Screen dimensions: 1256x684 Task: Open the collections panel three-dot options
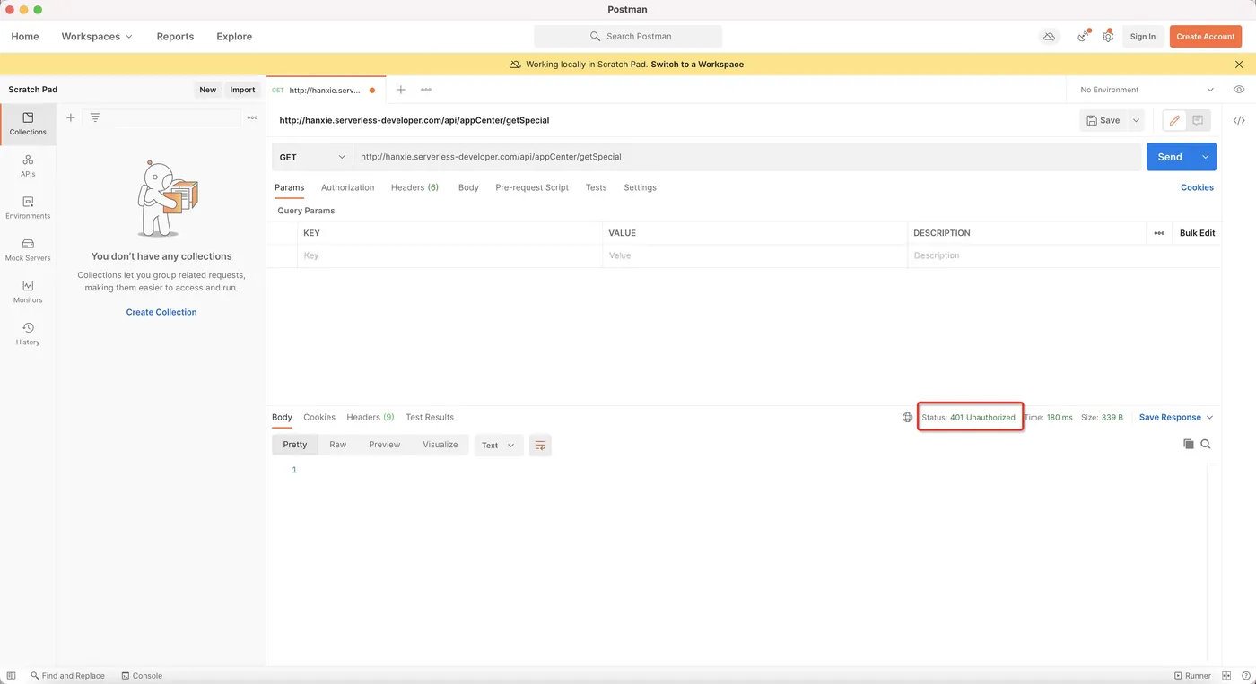click(252, 117)
